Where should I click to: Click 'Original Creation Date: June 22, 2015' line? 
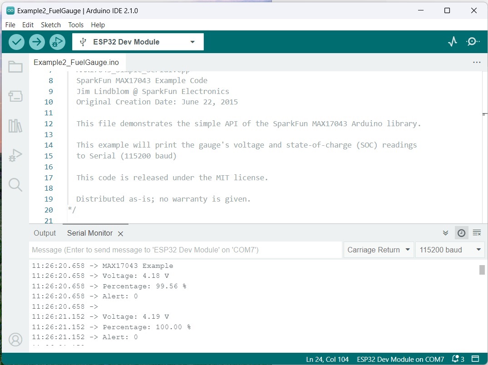157,102
